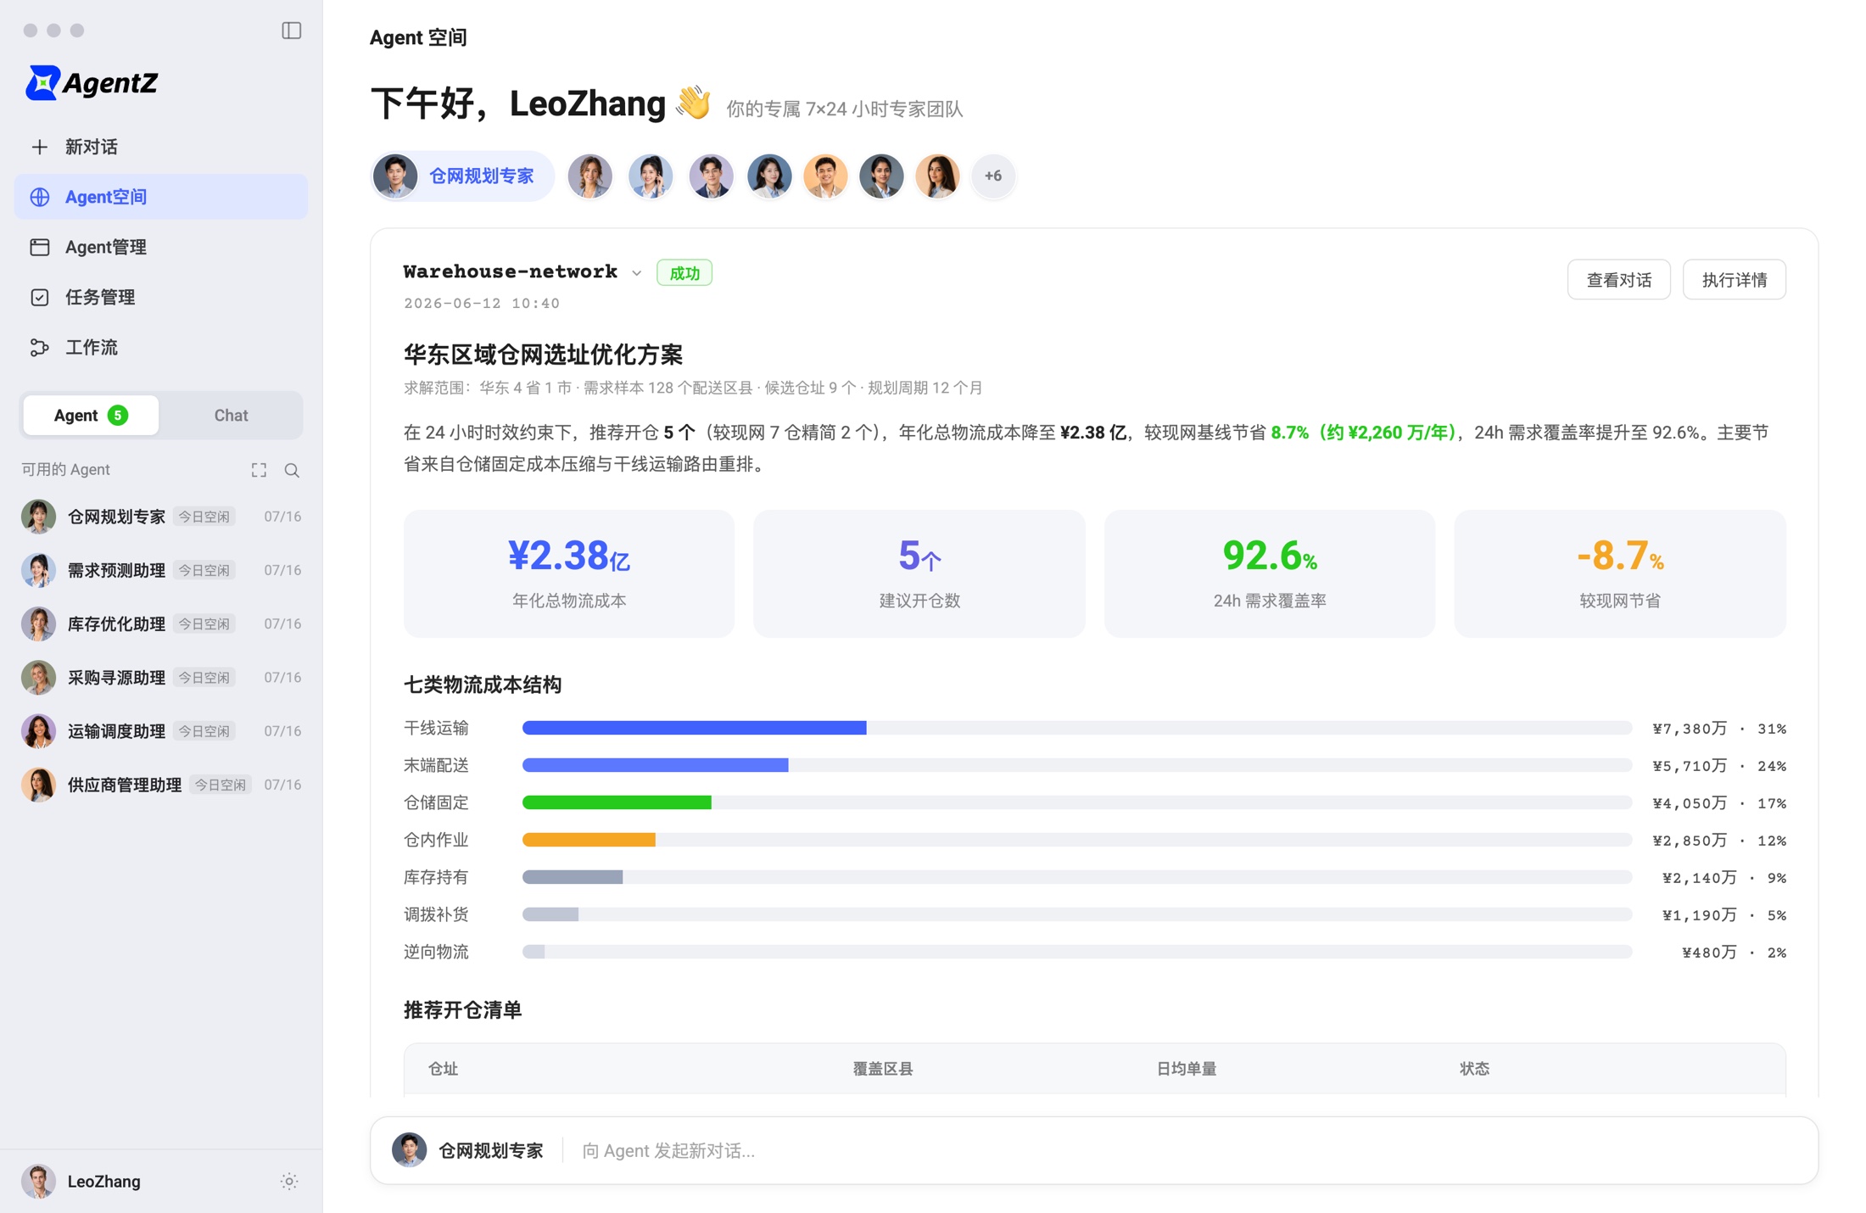Open 任务管理 page
Screen dimensions: 1866x1213
161,297
